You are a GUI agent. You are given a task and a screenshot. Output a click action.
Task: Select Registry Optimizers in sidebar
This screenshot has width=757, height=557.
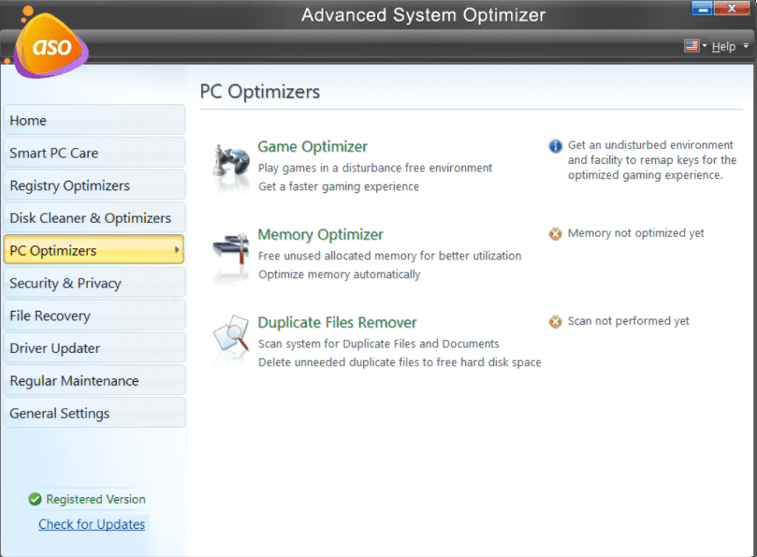point(94,185)
